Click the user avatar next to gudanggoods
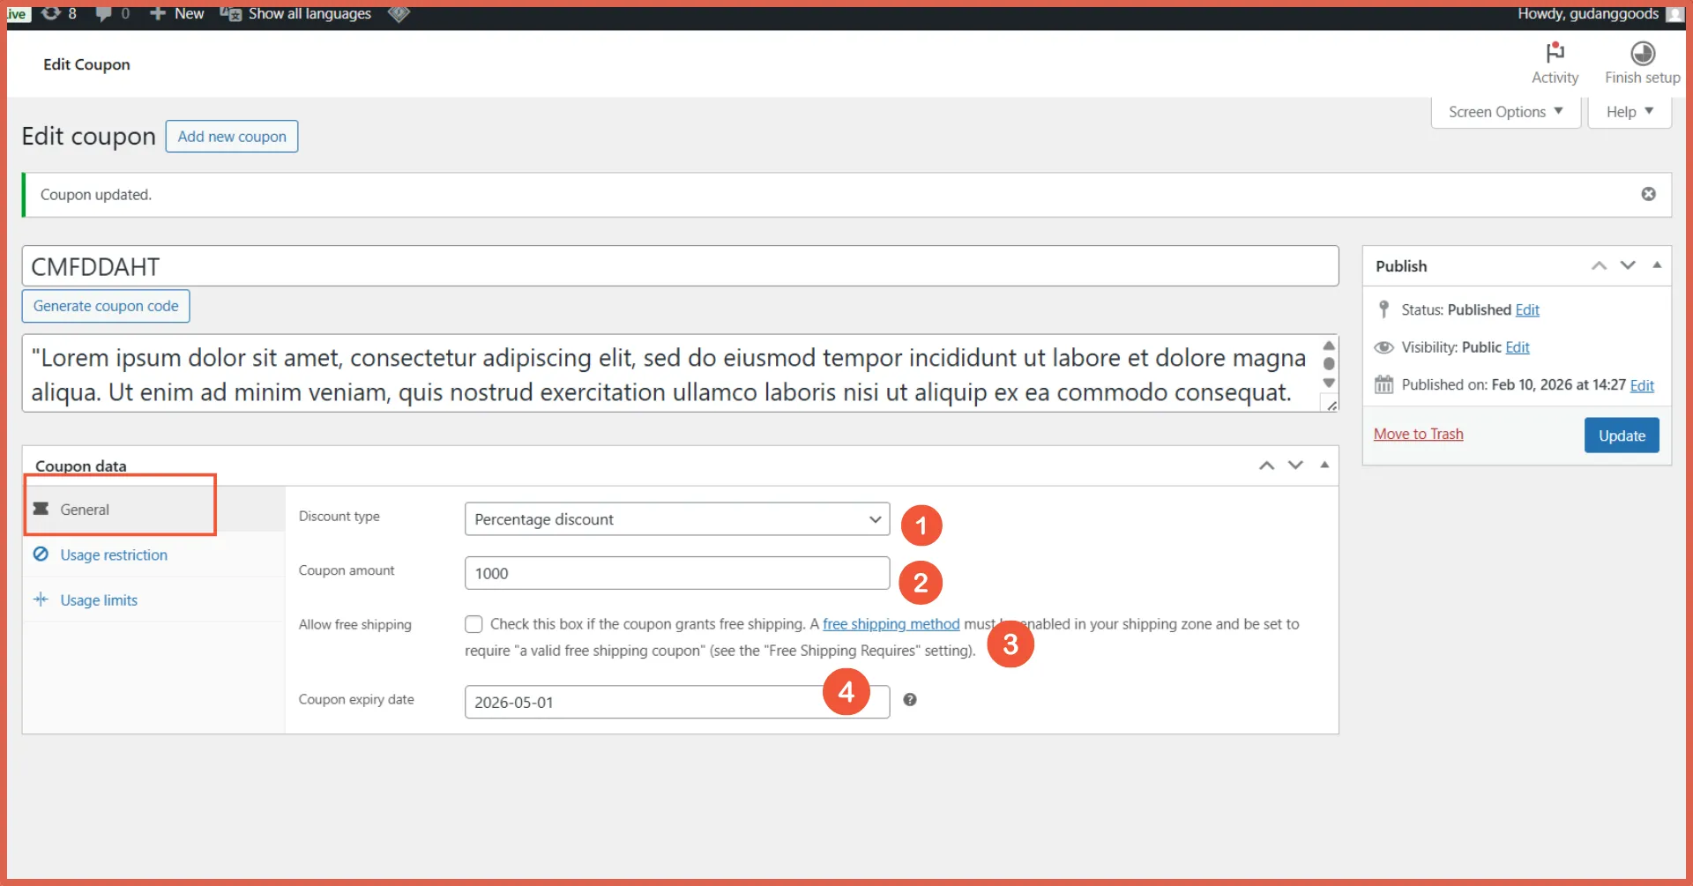 point(1674,14)
